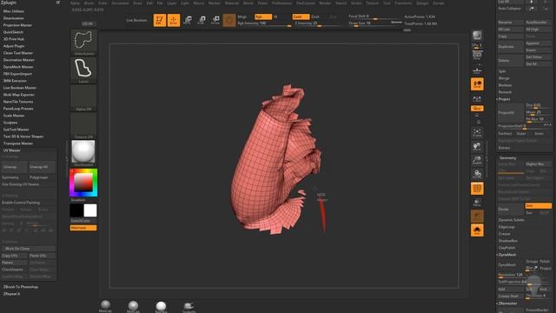556x313 pixels.
Task: Open the Texture Off slot
Action: point(83,126)
